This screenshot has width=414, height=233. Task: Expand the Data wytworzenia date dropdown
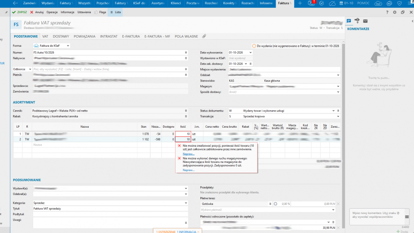[x=250, y=52]
